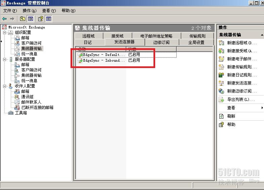Screen dimensions: 264x190
Task: Select the EdgeSync - Inbound row name
Action: [104, 60]
